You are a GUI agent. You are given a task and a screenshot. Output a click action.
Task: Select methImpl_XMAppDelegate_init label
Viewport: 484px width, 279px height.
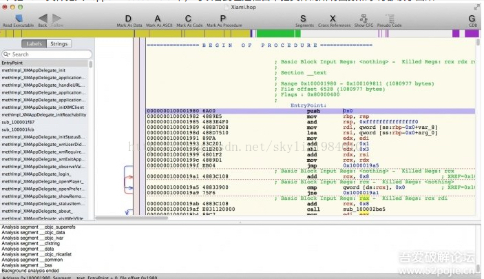point(44,70)
